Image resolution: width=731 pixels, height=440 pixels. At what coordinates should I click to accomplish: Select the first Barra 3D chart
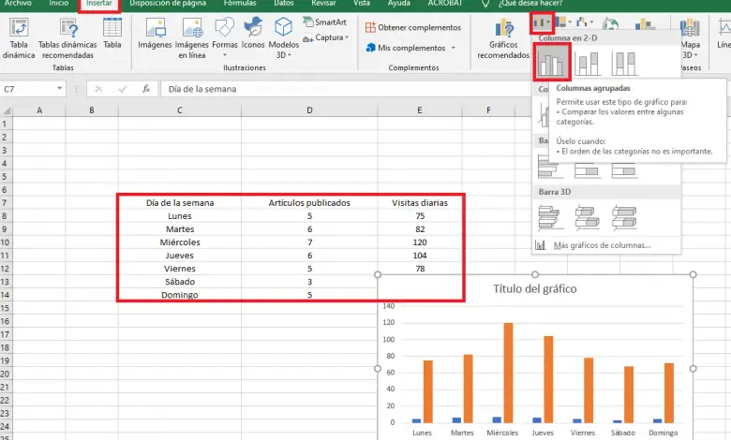click(551, 217)
